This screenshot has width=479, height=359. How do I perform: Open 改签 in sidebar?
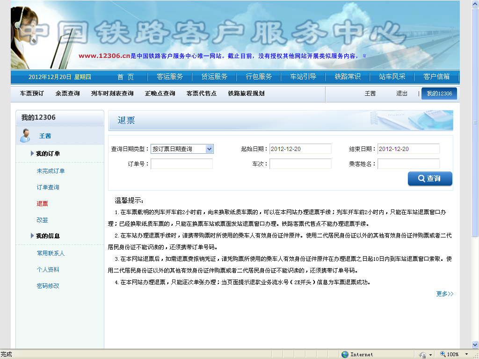pyautogui.click(x=42, y=220)
